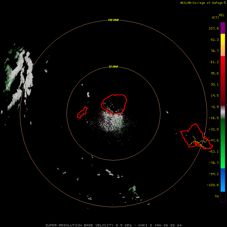This screenshot has height=227, width=227.
Task: Click the yellow segment of the velocity color bar
Action: [x=223, y=45]
